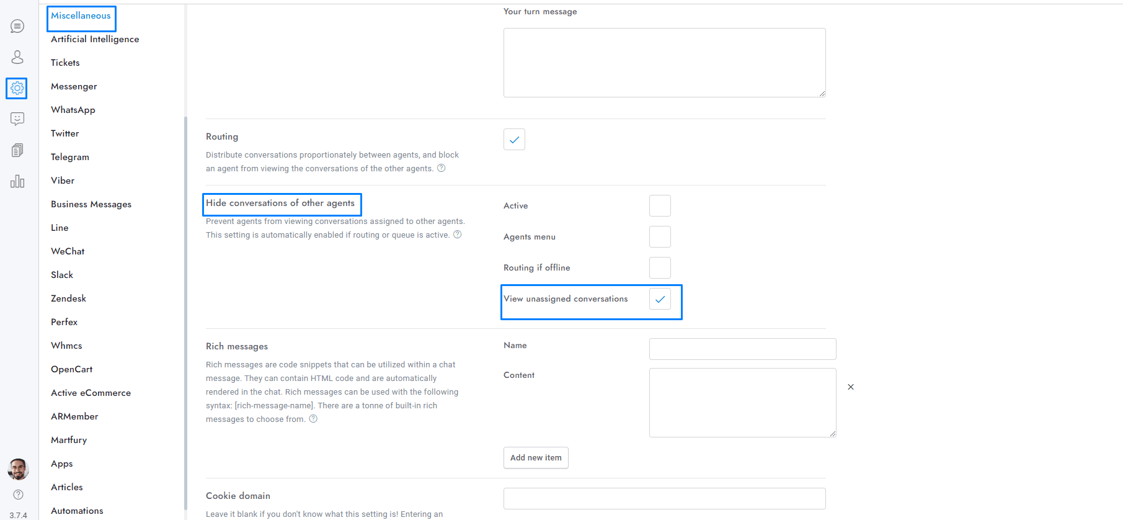The height and width of the screenshot is (520, 1123).
Task: Check the Agents menu checkbox
Action: (660, 237)
